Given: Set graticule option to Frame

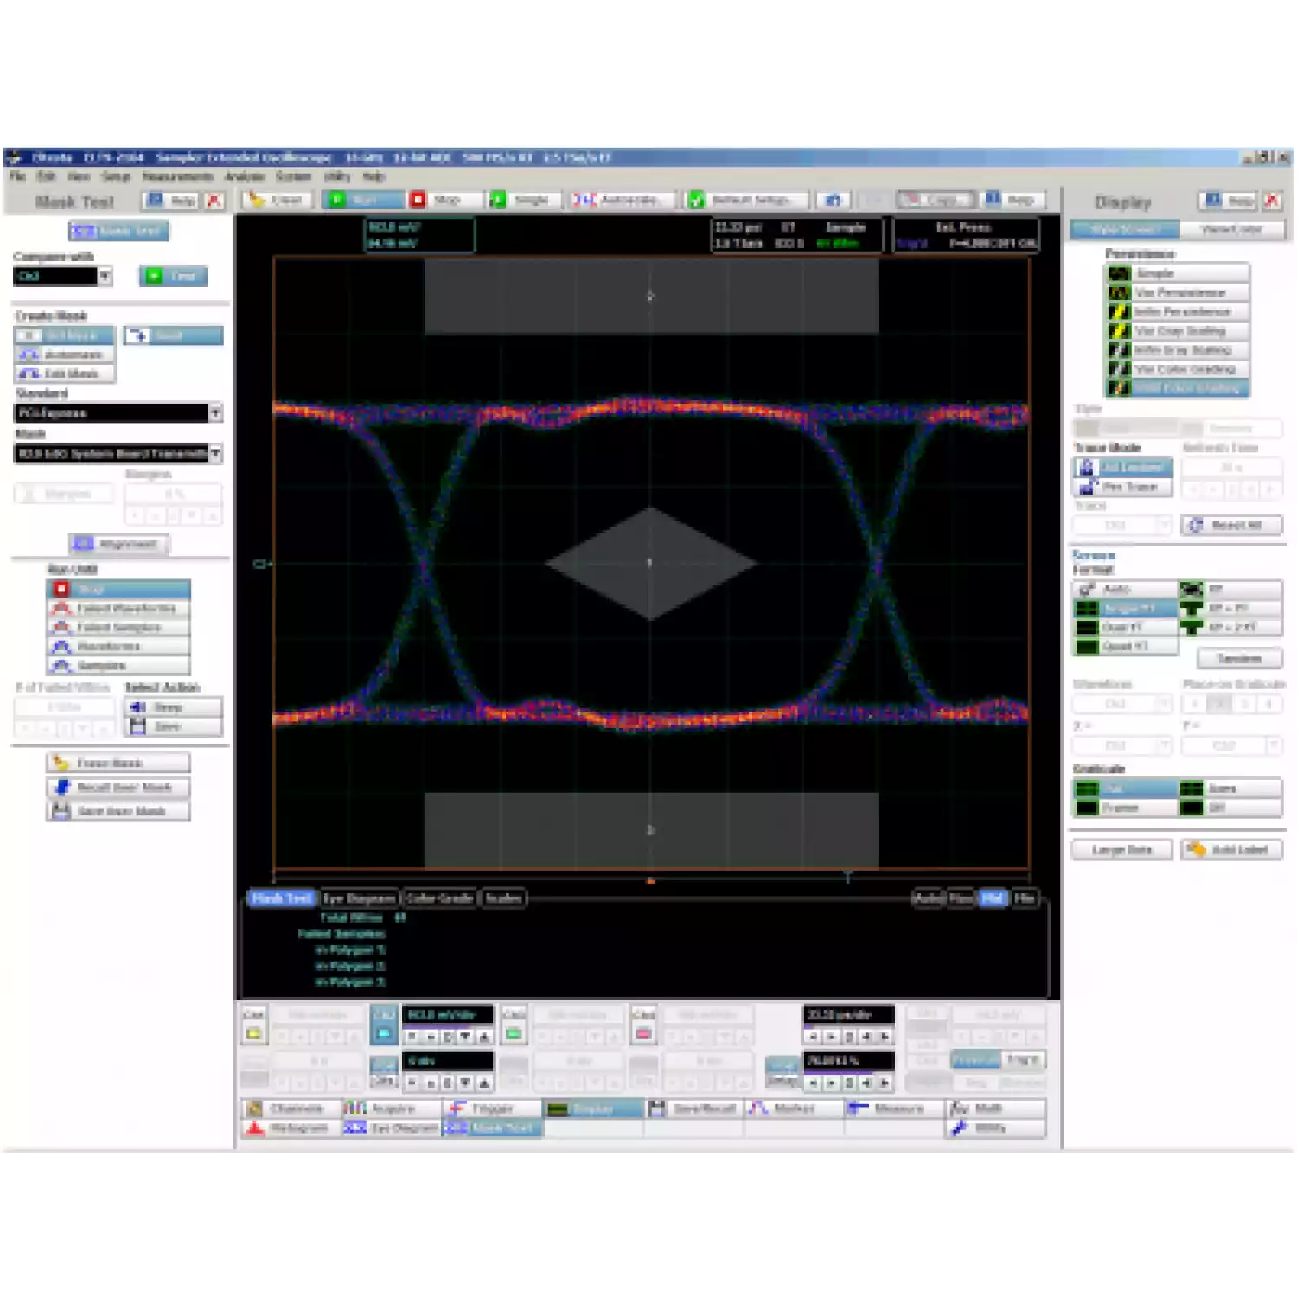Looking at the screenshot, I should pyautogui.click(x=1125, y=808).
